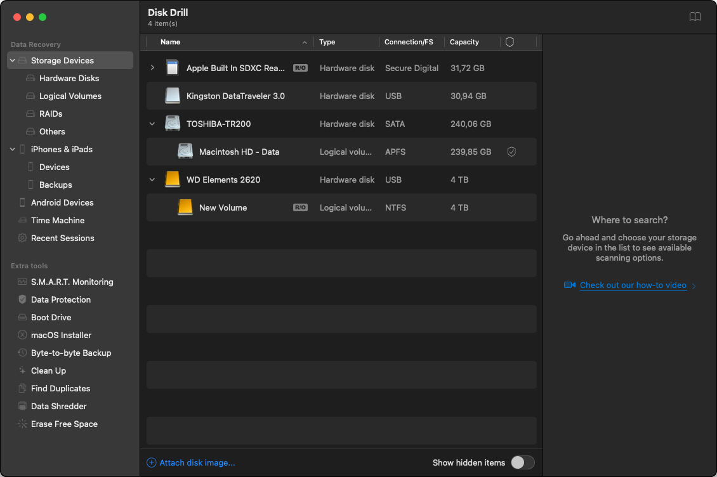The height and width of the screenshot is (477, 717).
Task: Click the S.M.A.R.T. Monitoring sidebar icon
Action: (22, 282)
